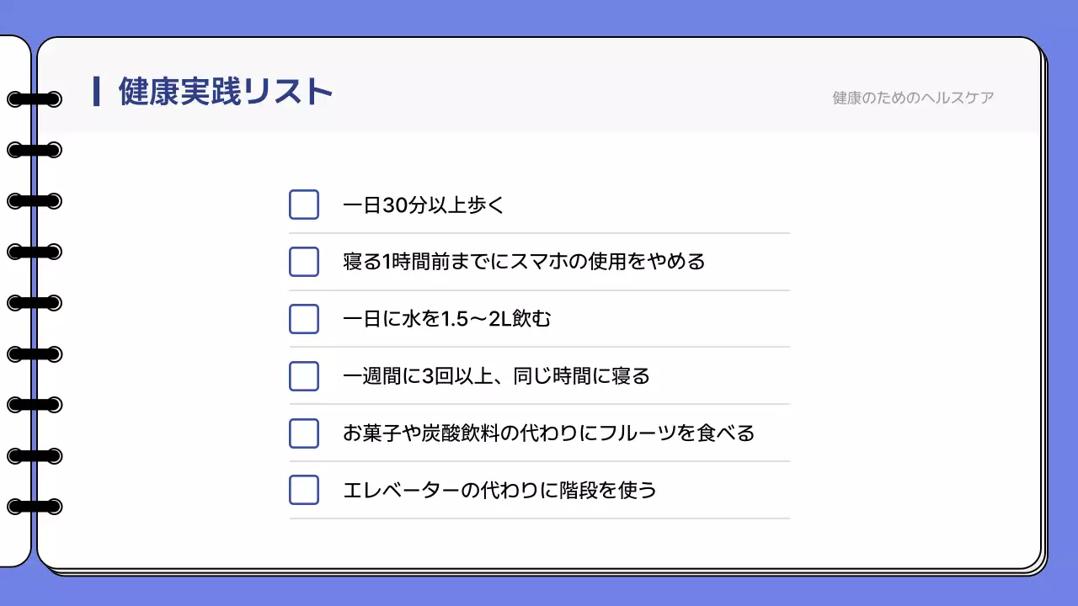Select the 一日に水を1.5〜2L飲む text
This screenshot has height=606, width=1078.
click(446, 319)
